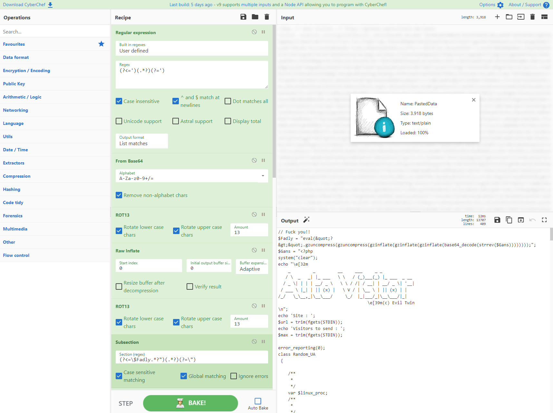The width and height of the screenshot is (553, 413).
Task: Clear recipe with trash icon
Action: [267, 17]
